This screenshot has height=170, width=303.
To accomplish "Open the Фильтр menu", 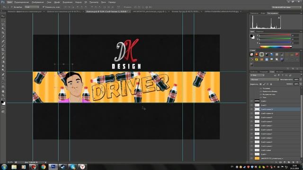I will [x=78, y=2].
